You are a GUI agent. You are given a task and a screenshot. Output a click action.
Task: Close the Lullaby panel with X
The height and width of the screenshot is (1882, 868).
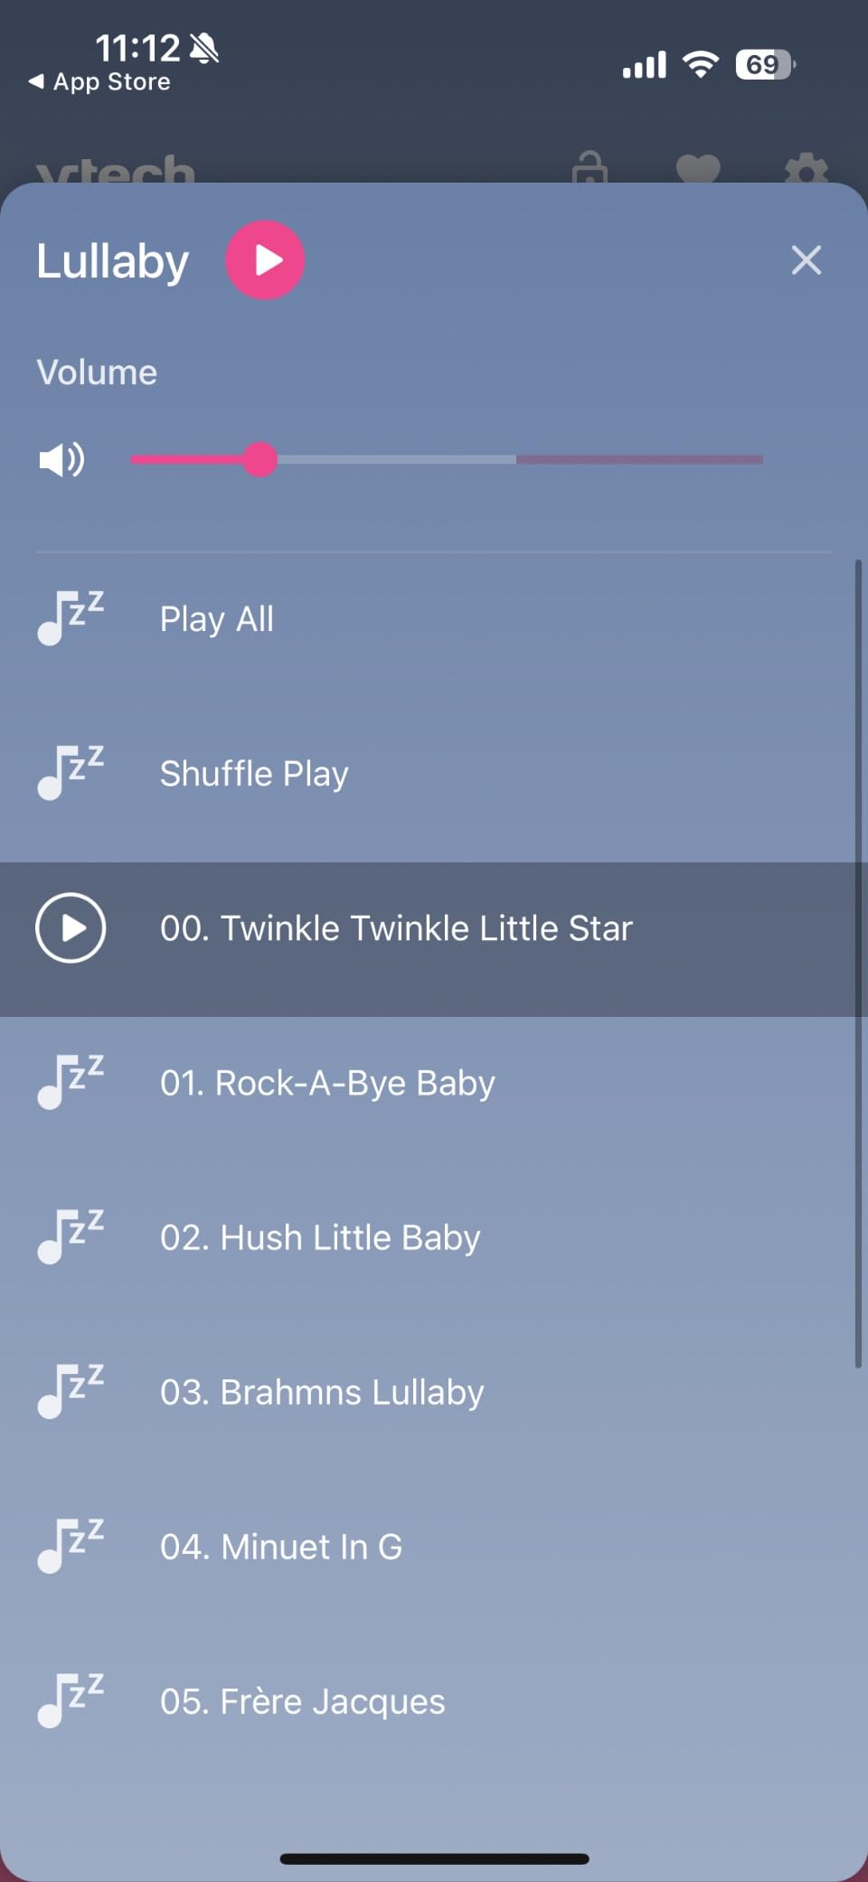click(x=806, y=260)
